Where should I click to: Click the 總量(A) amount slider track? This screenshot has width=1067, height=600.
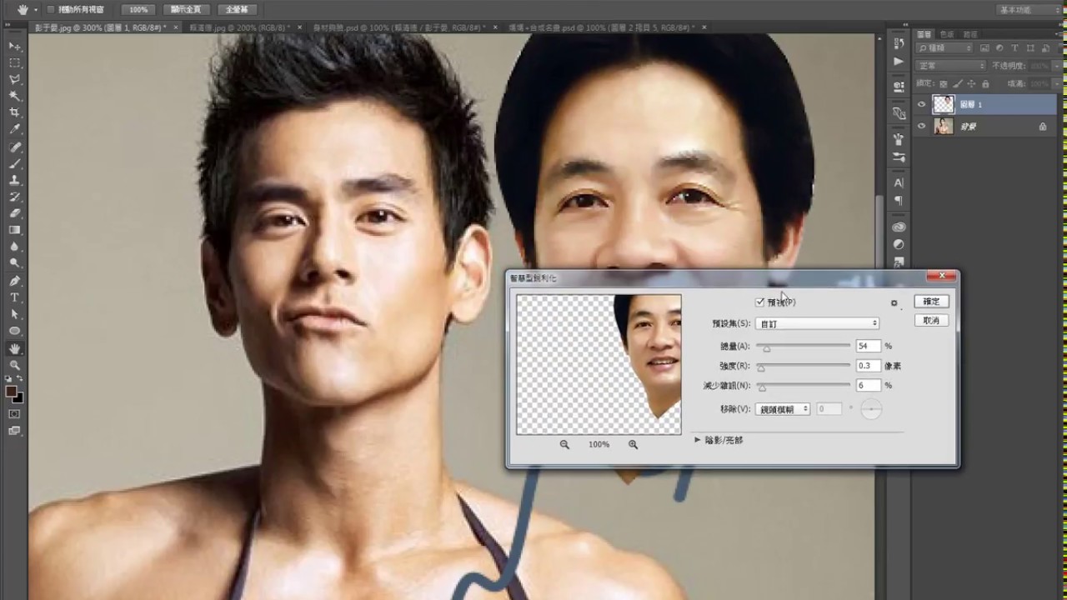(x=803, y=345)
